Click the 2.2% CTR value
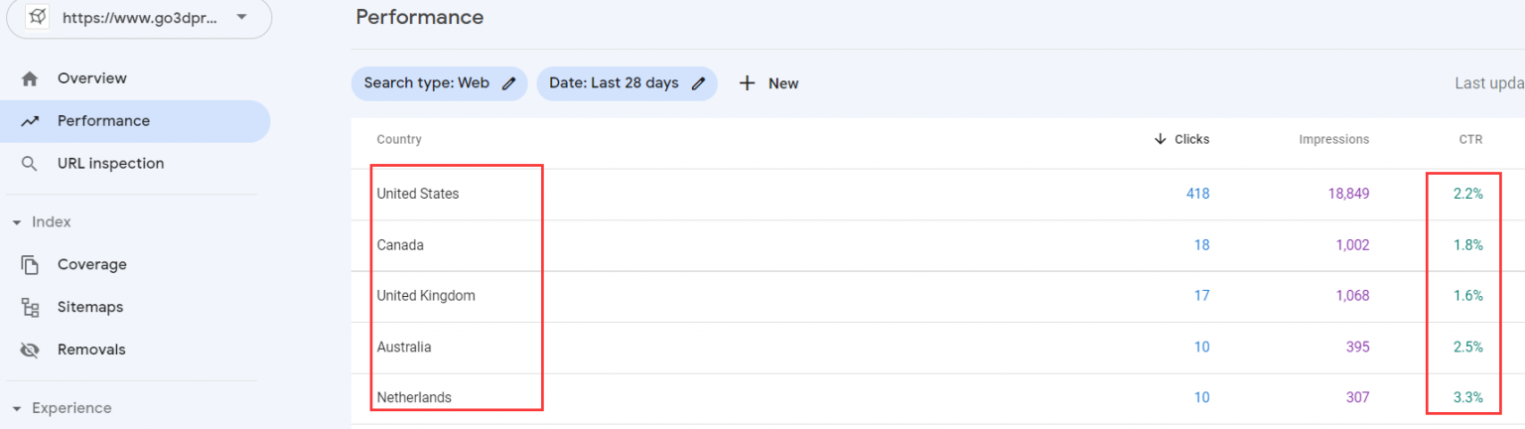The width and height of the screenshot is (1525, 429). tap(1468, 195)
